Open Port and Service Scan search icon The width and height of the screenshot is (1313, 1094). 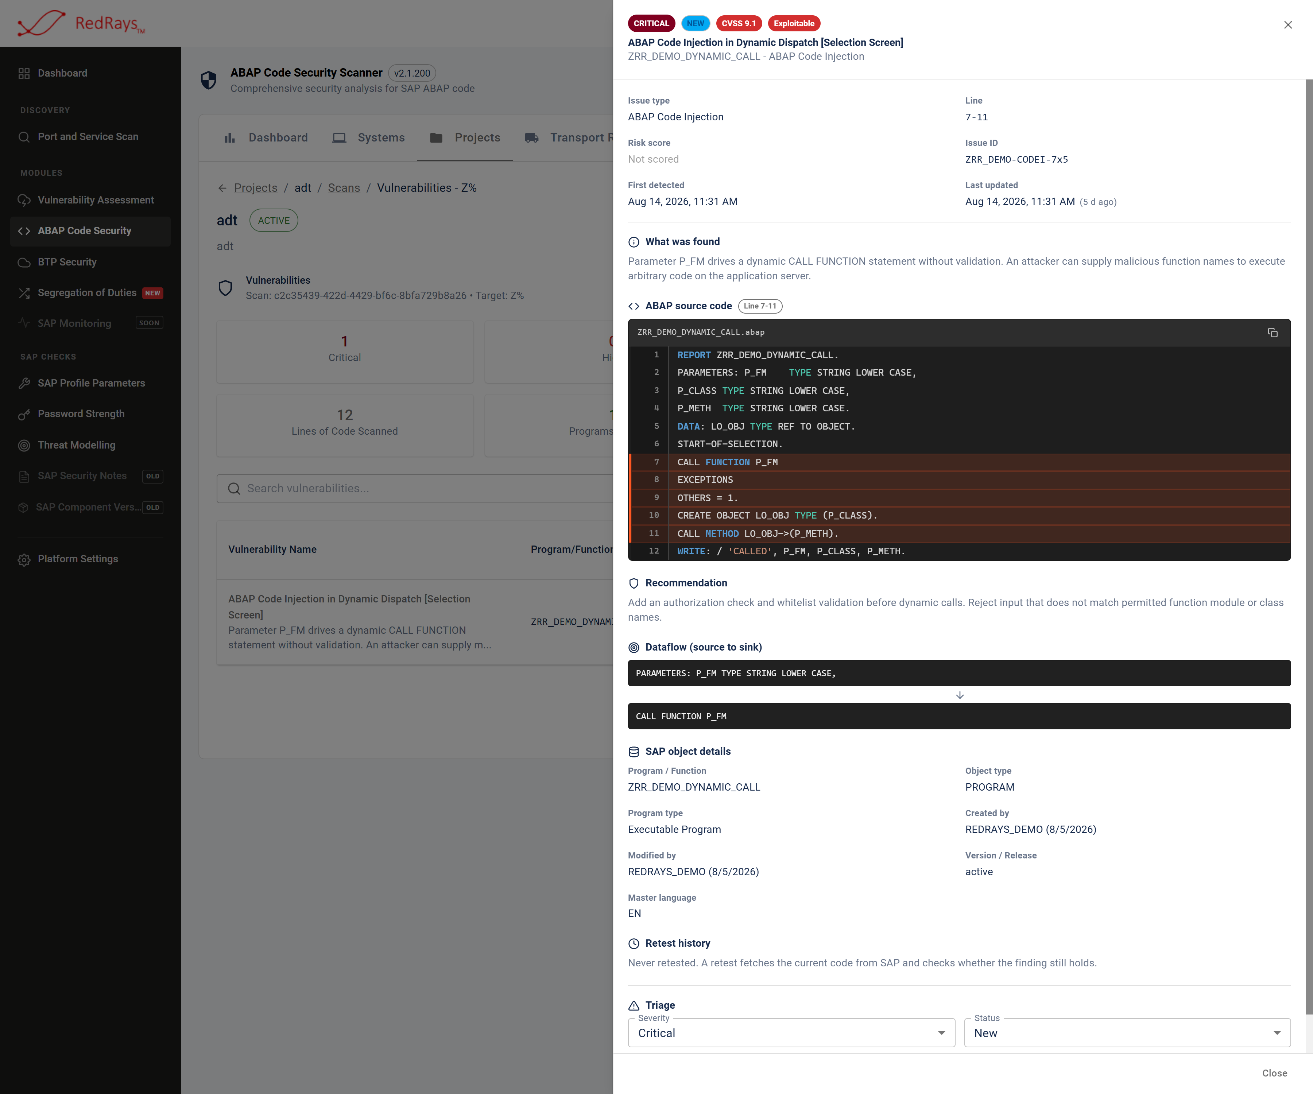(x=24, y=137)
